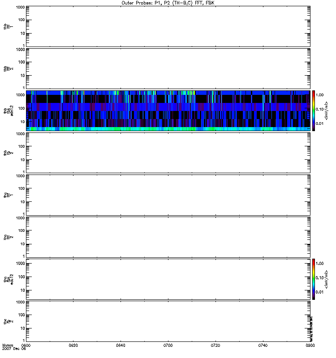
Task: Click the 10 tick of thb fbk edc12 panel
Action: [x=22, y=122]
